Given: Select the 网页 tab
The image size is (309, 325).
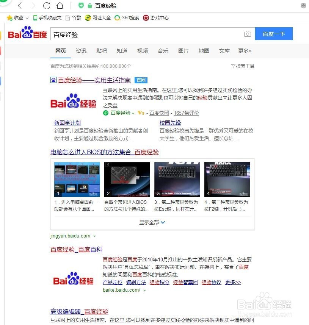Looking at the screenshot, I should point(60,51).
